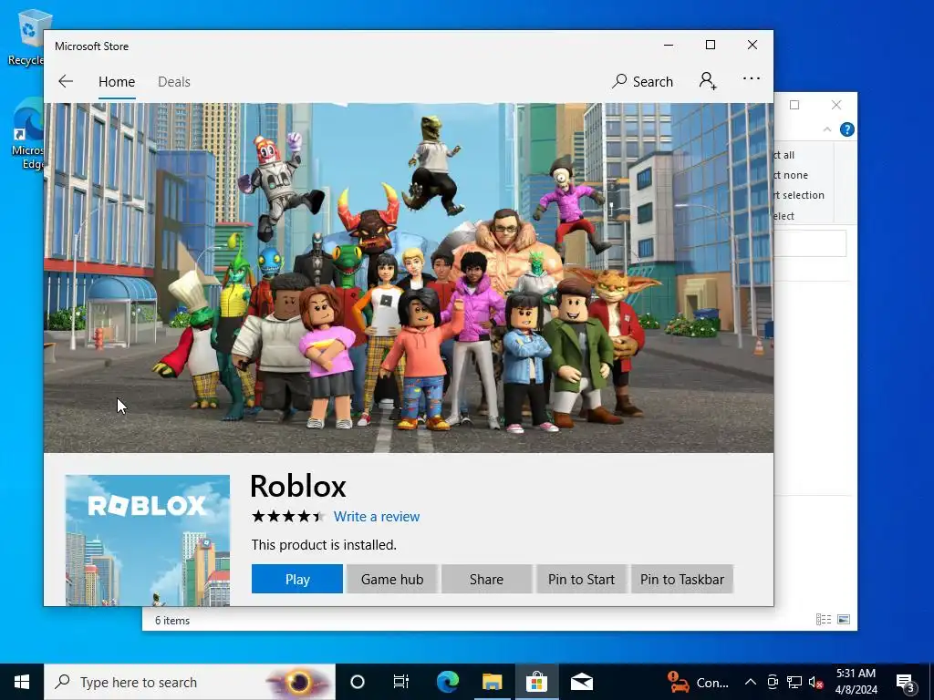The image size is (934, 700).
Task: Click 'This product is installed.' text
Action: (x=324, y=545)
